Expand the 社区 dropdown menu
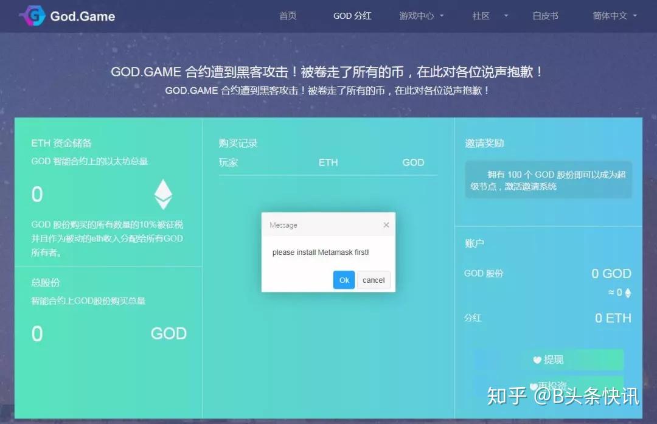 pos(490,16)
